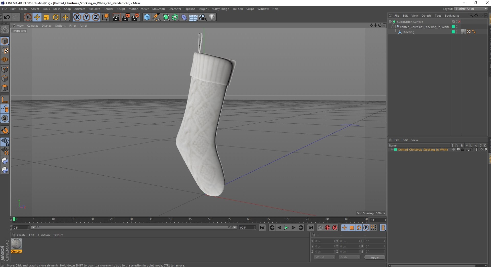The image size is (491, 267).
Task: Select the Stocking object in Object Manager
Action: (408, 32)
